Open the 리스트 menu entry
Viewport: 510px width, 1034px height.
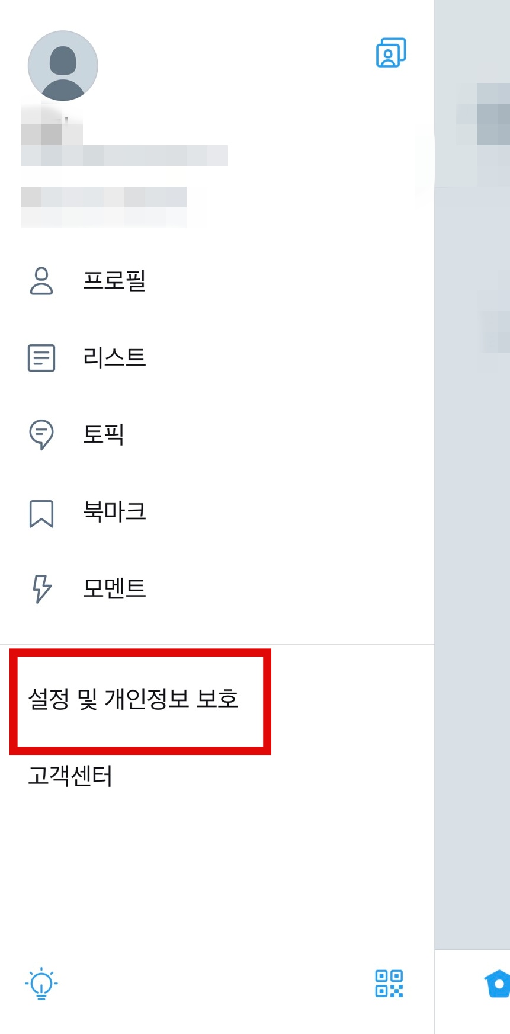click(x=114, y=357)
